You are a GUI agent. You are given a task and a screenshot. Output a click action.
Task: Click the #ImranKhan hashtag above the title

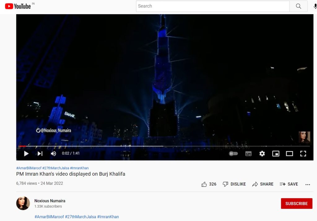[79, 168]
